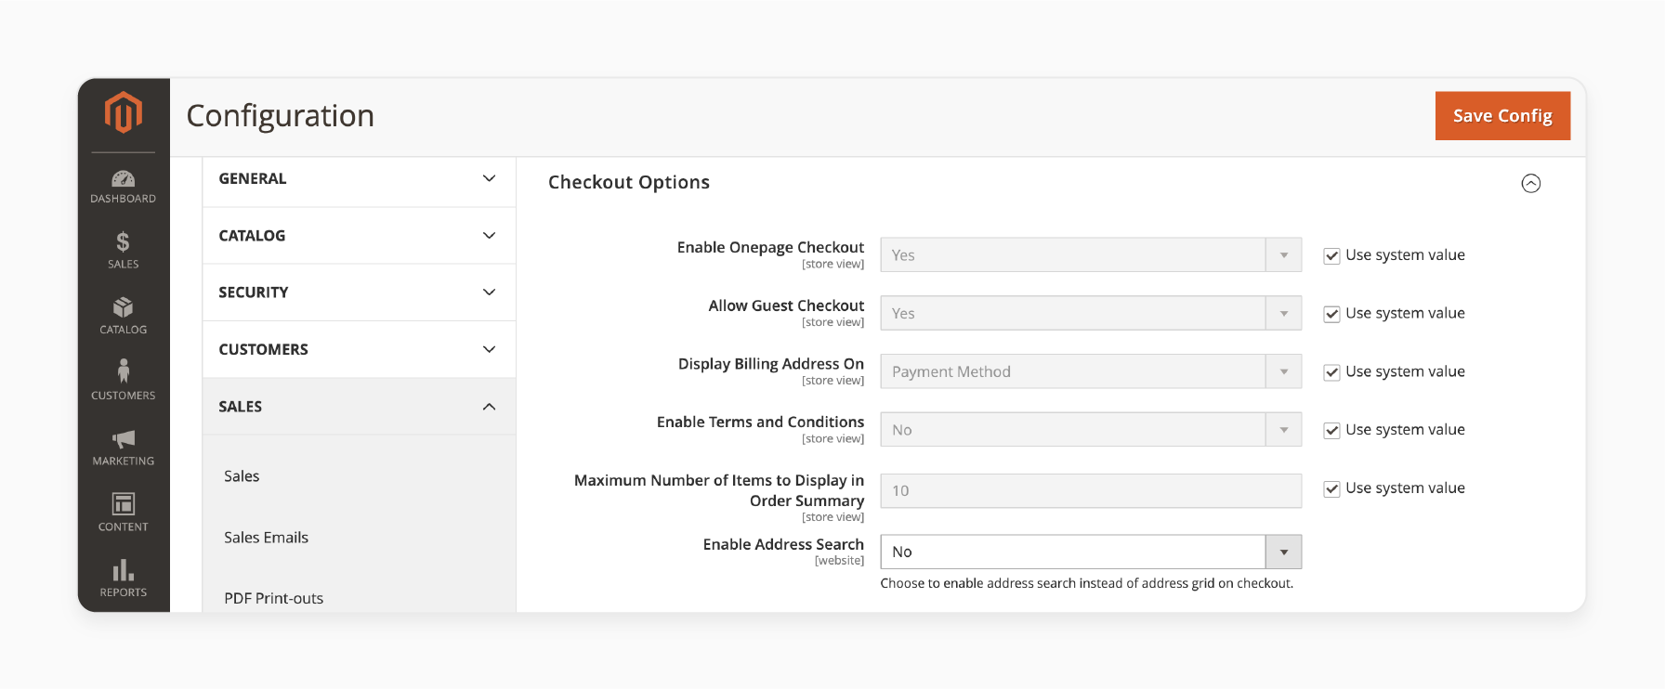Expand the SECURITY configuration section

pyautogui.click(x=359, y=292)
